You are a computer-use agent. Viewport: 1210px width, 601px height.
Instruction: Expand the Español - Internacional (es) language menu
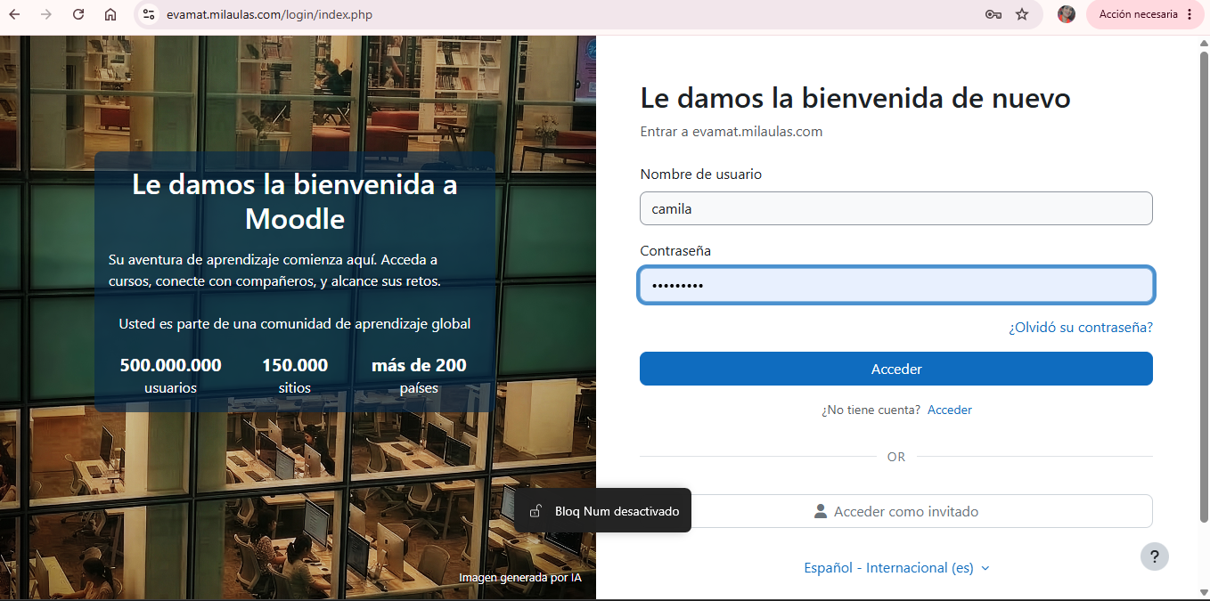point(896,568)
